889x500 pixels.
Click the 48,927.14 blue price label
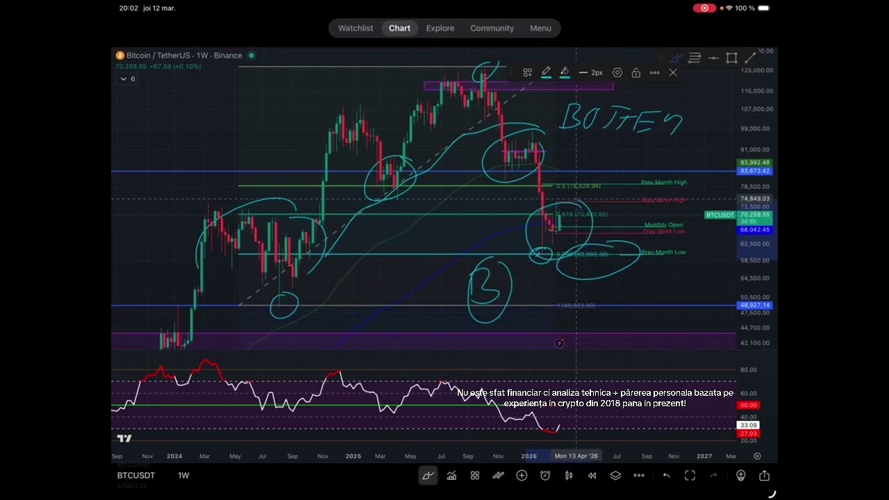[755, 306]
